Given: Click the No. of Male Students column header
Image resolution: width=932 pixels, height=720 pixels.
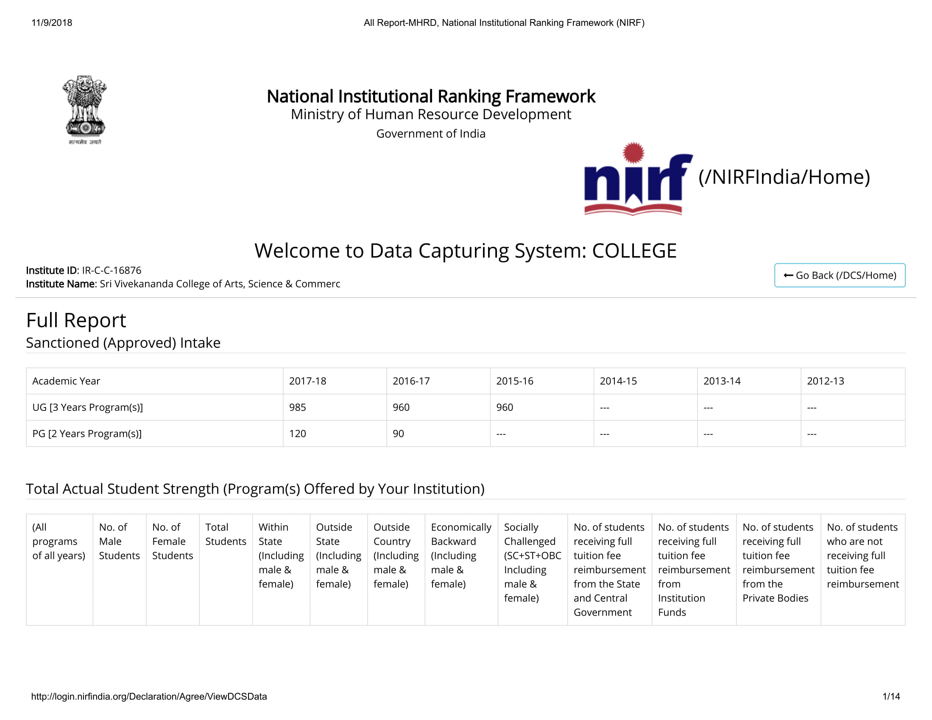Looking at the screenshot, I should pos(119,541).
